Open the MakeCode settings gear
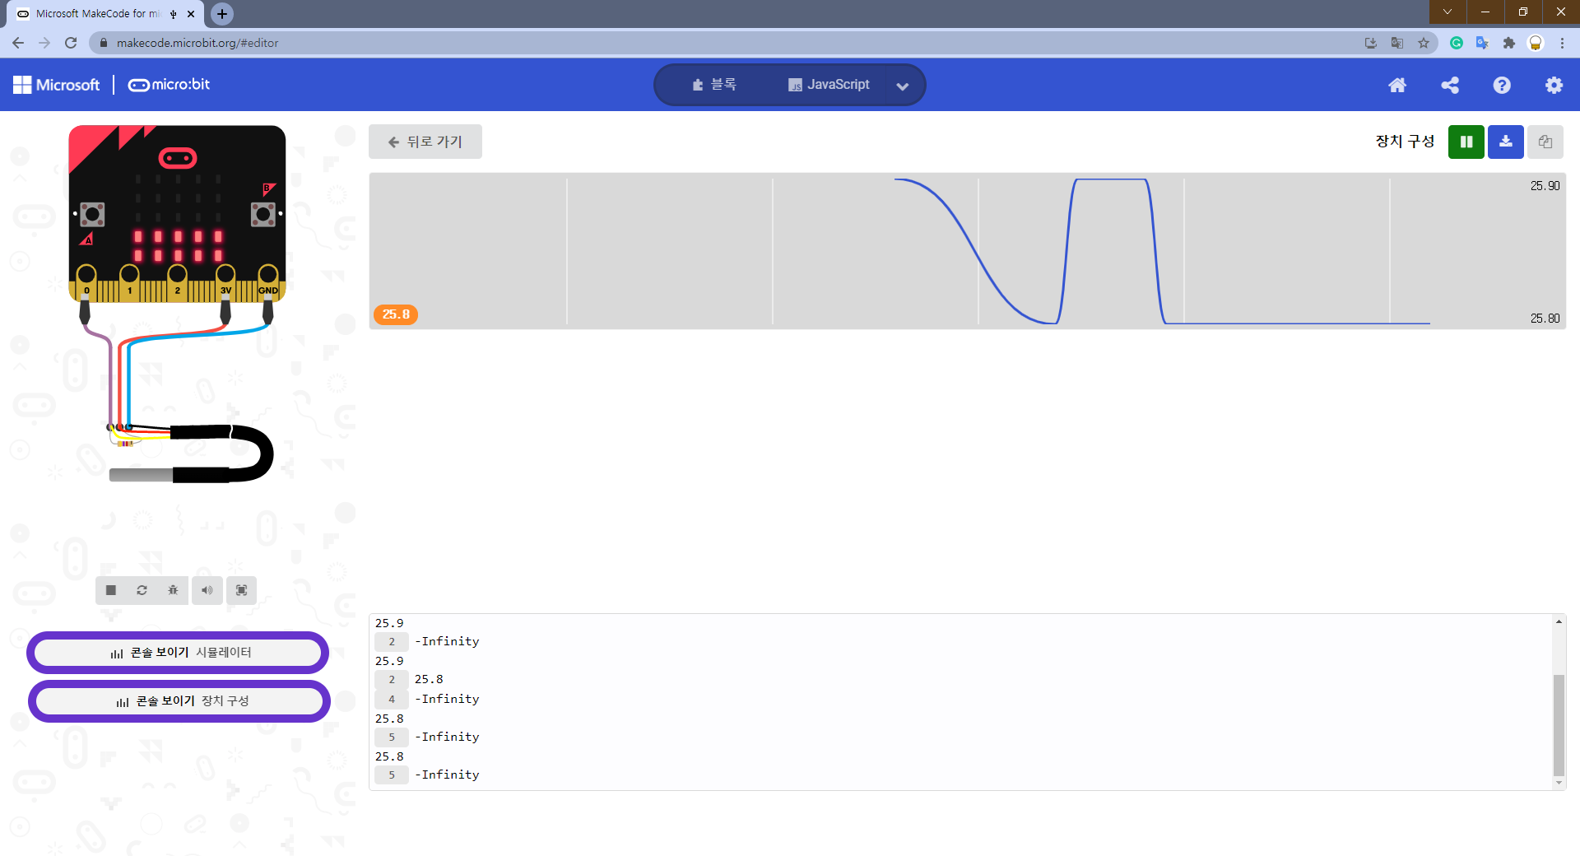 point(1554,85)
